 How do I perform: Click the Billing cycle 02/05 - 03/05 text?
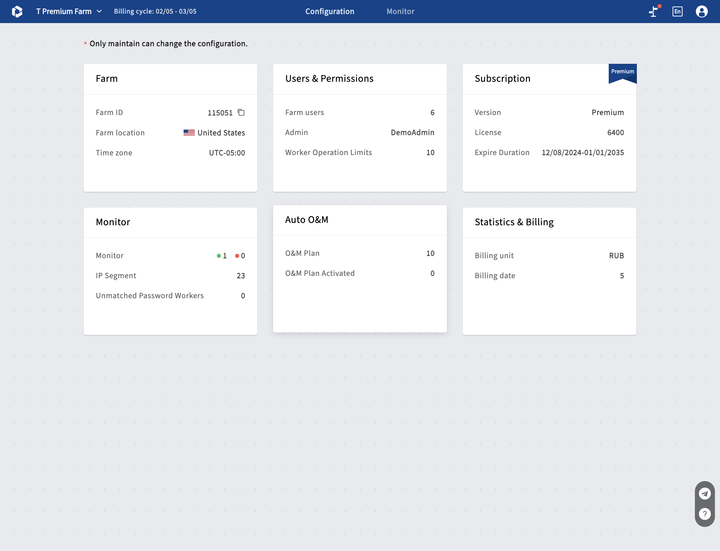pyautogui.click(x=155, y=11)
